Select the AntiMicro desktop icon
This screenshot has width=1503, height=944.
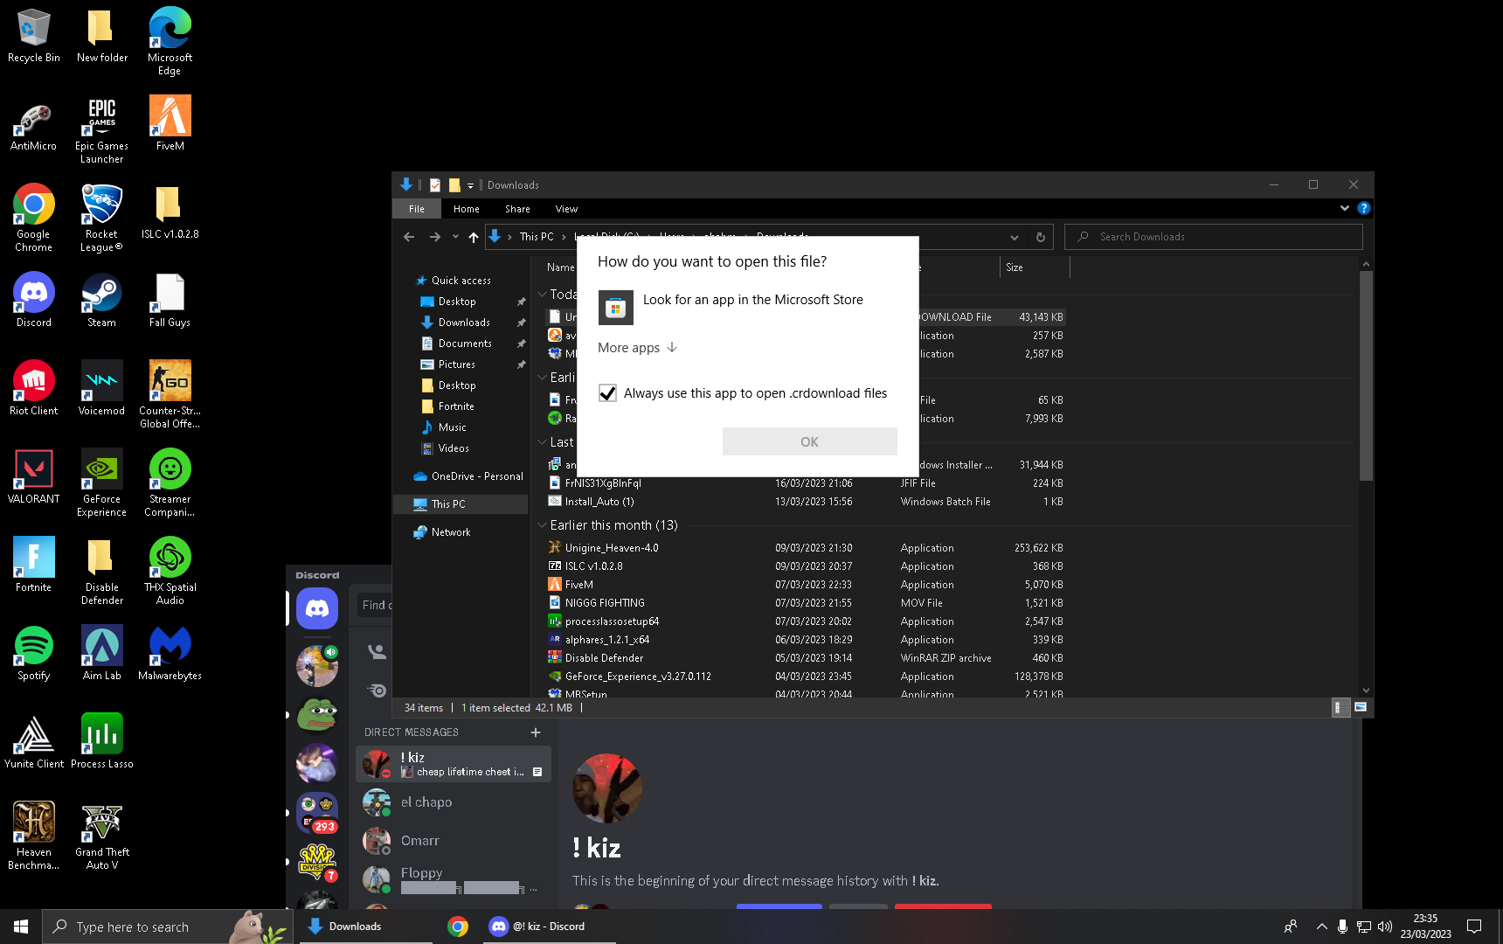tap(33, 125)
